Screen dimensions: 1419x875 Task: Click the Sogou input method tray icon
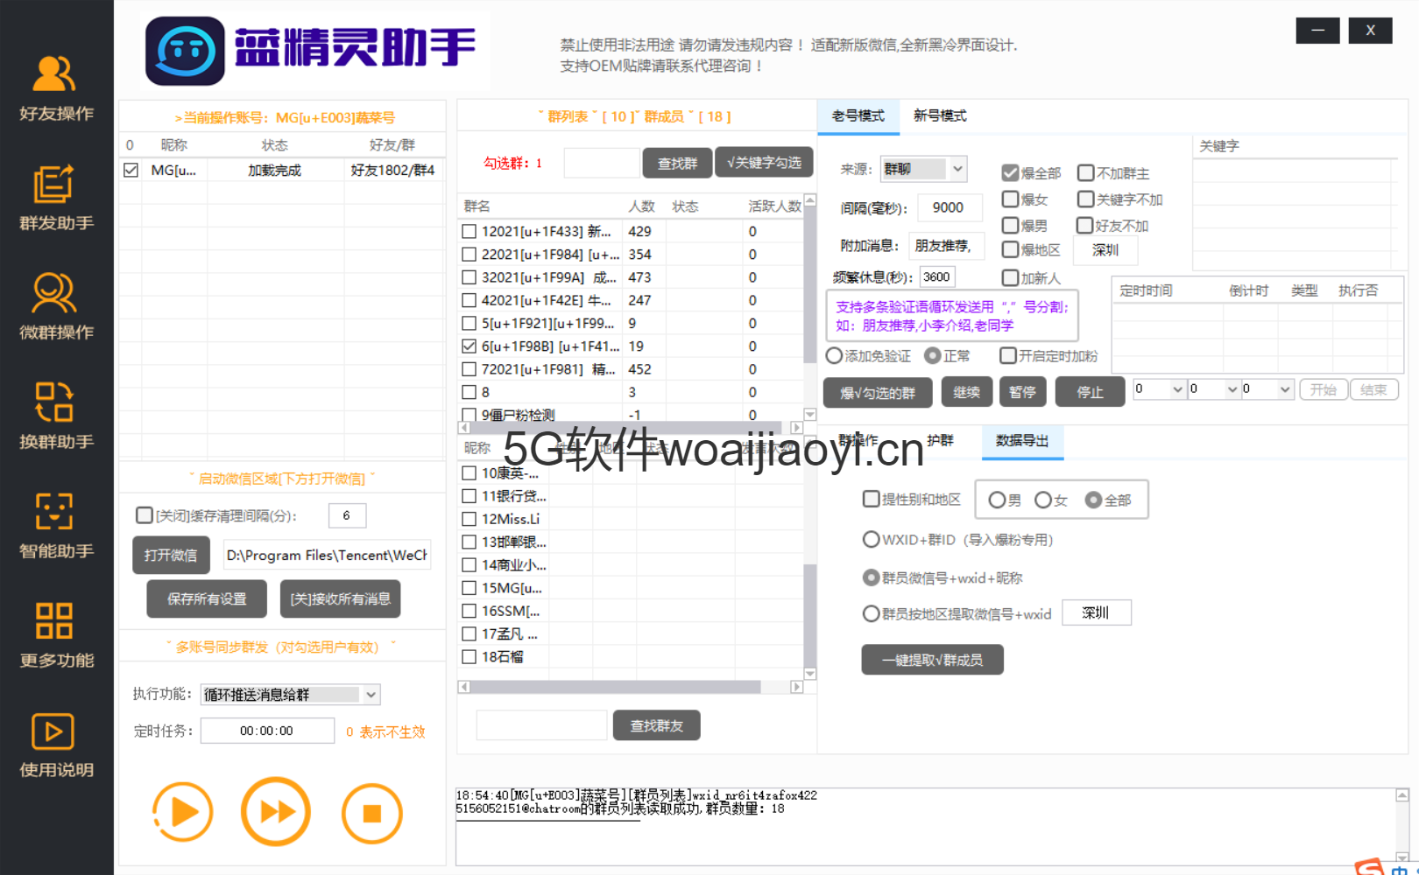[x=1369, y=867]
